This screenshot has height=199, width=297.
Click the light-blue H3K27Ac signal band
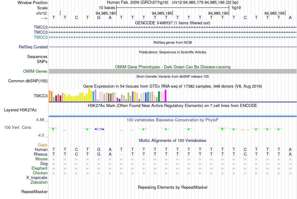[x=173, y=116]
